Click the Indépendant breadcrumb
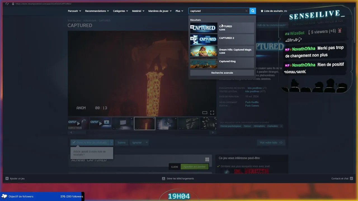Image resolution: width=358 pixels, height=201 pixels. tap(90, 21)
